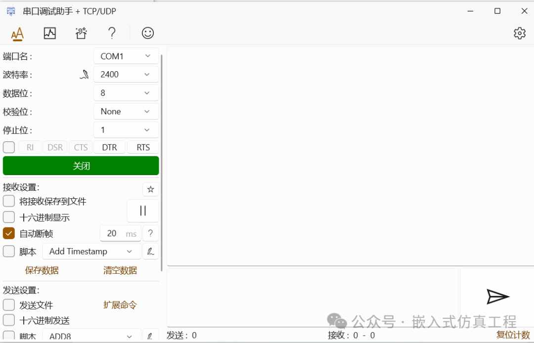Click the 20 ms frame interval field
The width and height of the screenshot is (534, 343).
point(121,233)
